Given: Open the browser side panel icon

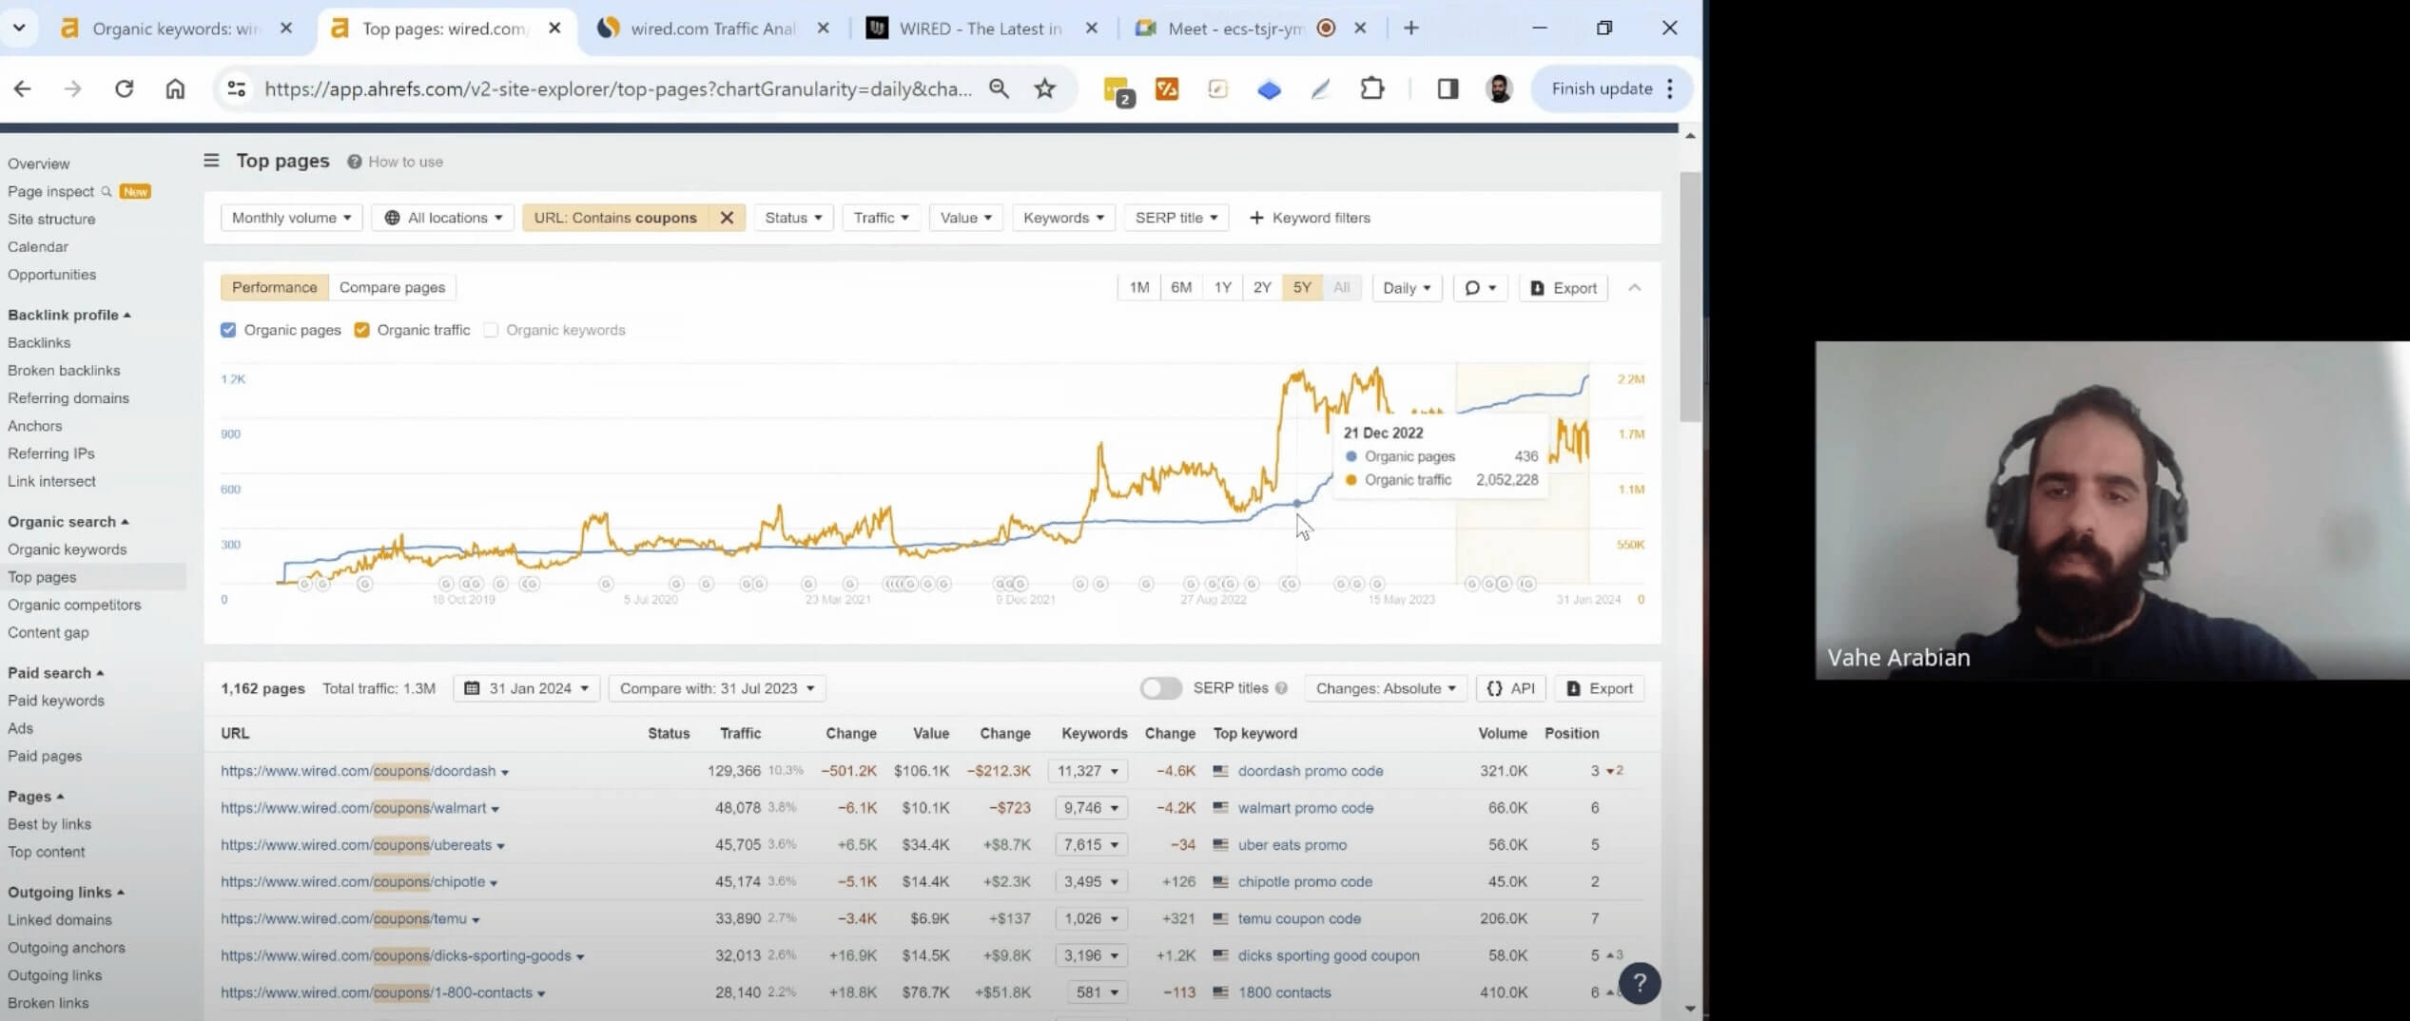Looking at the screenshot, I should coord(1447,88).
